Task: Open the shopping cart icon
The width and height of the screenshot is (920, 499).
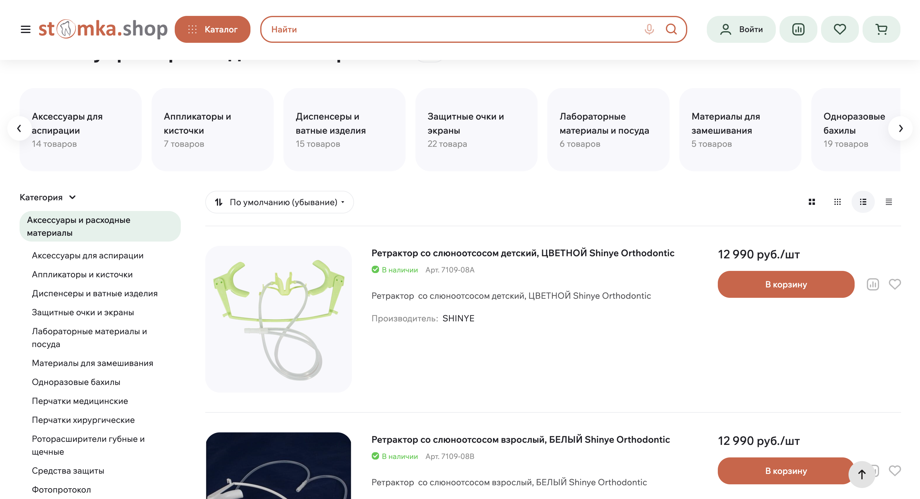Action: coord(881,29)
